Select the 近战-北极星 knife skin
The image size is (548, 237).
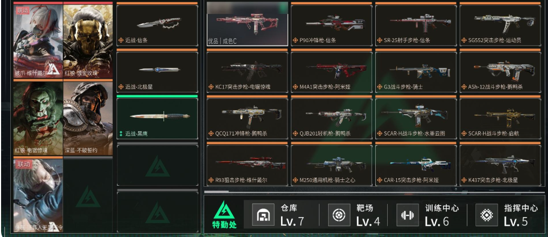click(157, 72)
